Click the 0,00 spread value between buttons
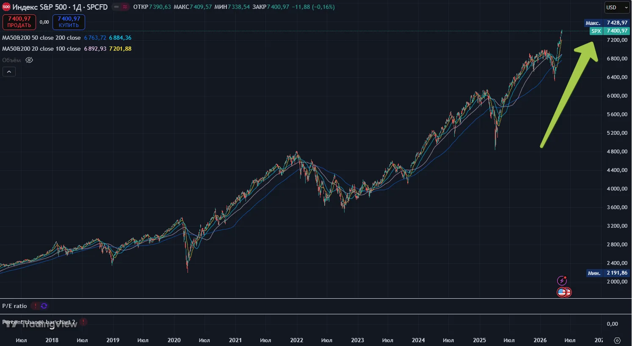Viewport: 632px width, 346px height. point(44,22)
